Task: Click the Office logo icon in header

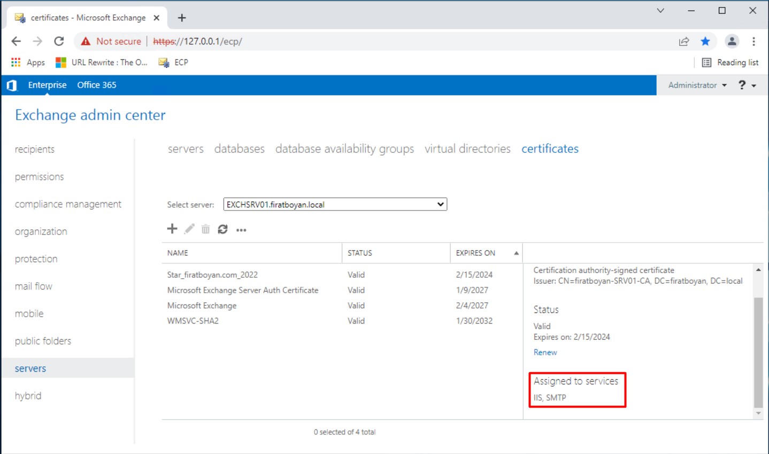Action: click(x=12, y=85)
